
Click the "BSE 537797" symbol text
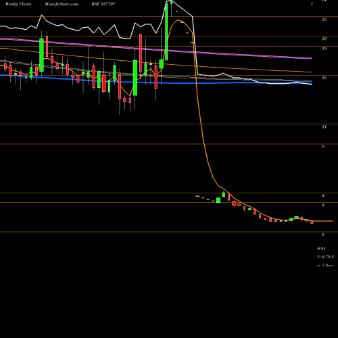103,4
